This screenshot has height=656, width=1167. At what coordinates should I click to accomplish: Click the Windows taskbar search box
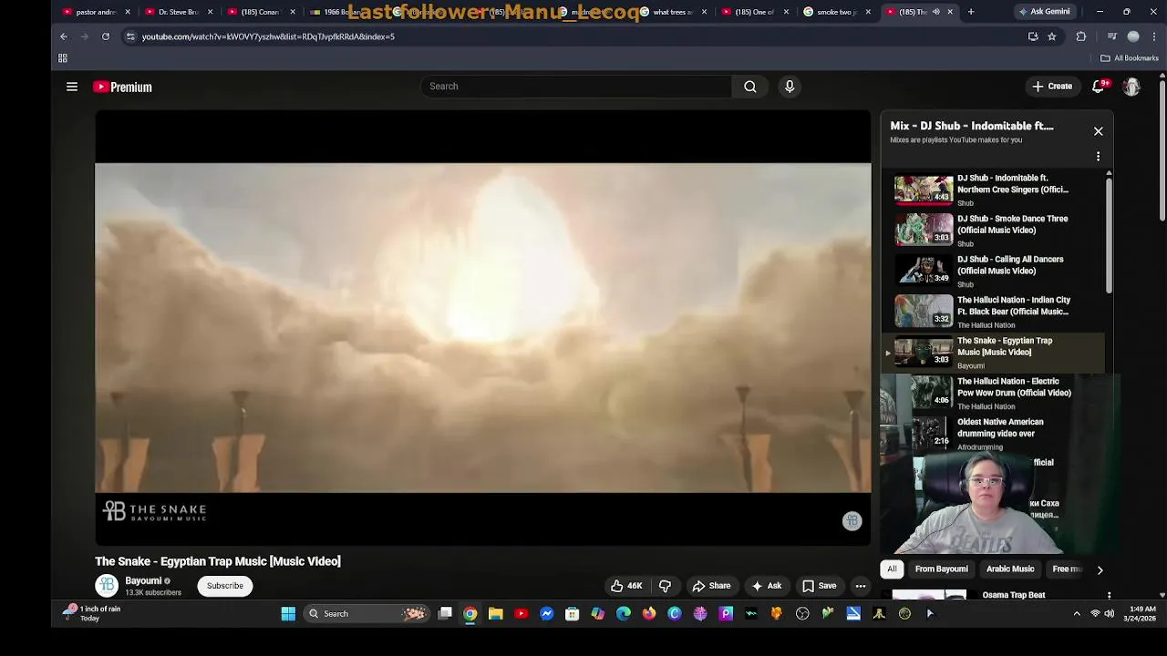click(367, 614)
